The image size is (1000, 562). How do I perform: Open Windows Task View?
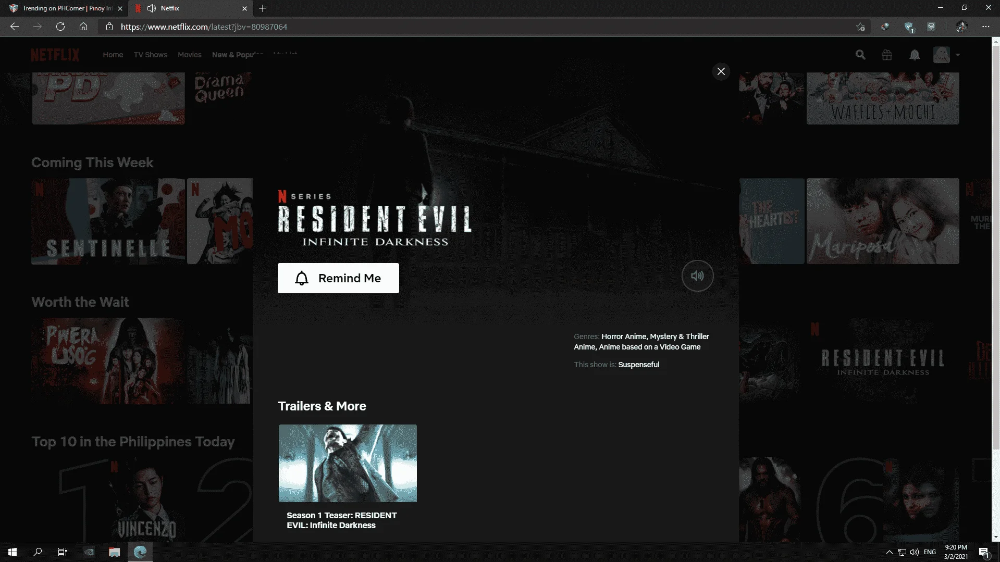pos(63,552)
